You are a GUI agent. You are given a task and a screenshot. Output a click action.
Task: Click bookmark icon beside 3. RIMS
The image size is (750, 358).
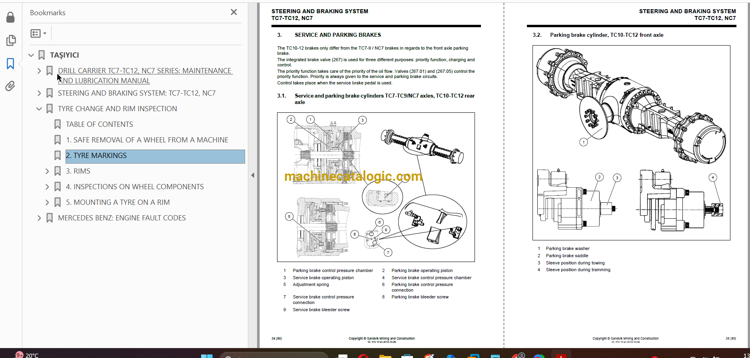58,171
